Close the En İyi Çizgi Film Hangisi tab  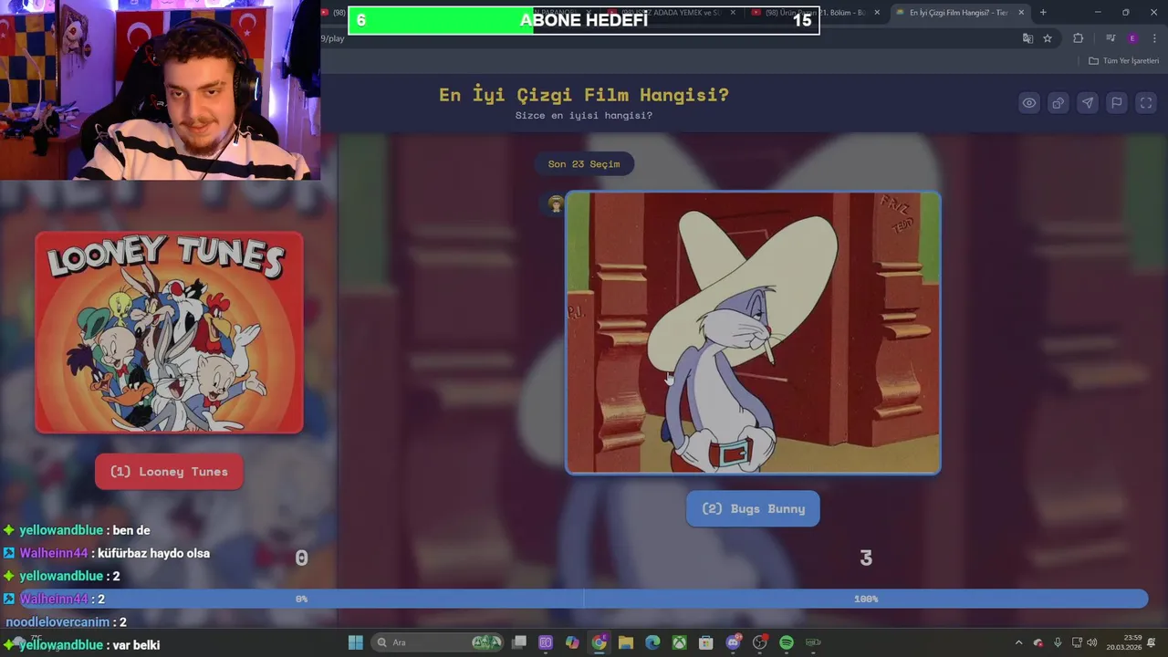click(x=1021, y=13)
